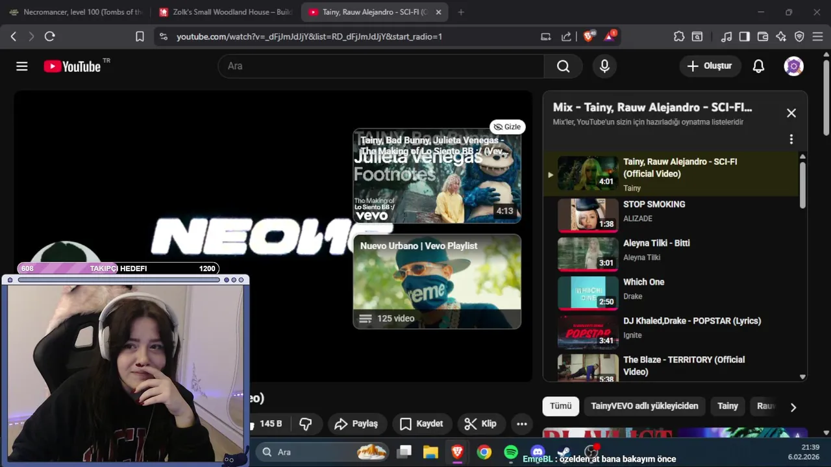Play The Blaze - TERRITORY video
Viewport: 831px width, 467px height.
(x=671, y=367)
